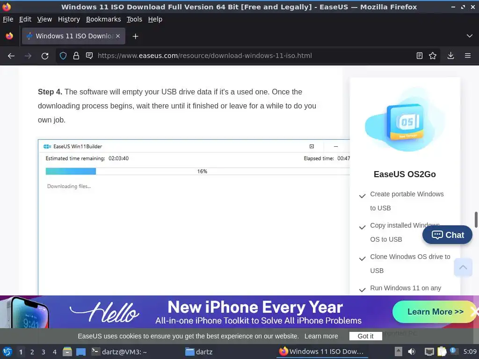Click the EaseUS OS2Go heading
The image size is (479, 359).
[x=405, y=174]
